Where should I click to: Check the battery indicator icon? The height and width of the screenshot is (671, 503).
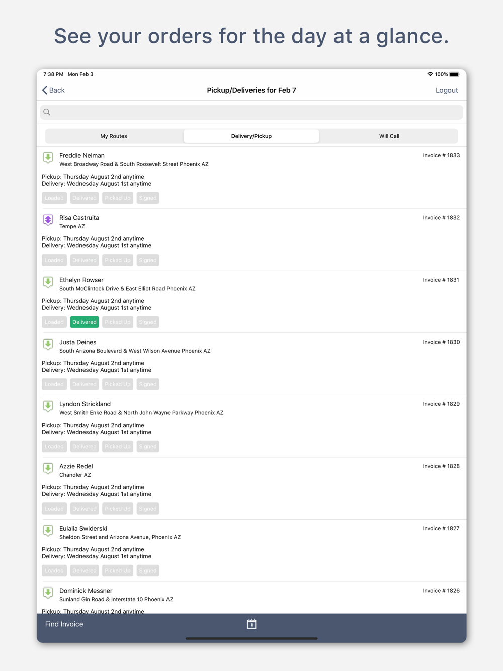(x=455, y=74)
